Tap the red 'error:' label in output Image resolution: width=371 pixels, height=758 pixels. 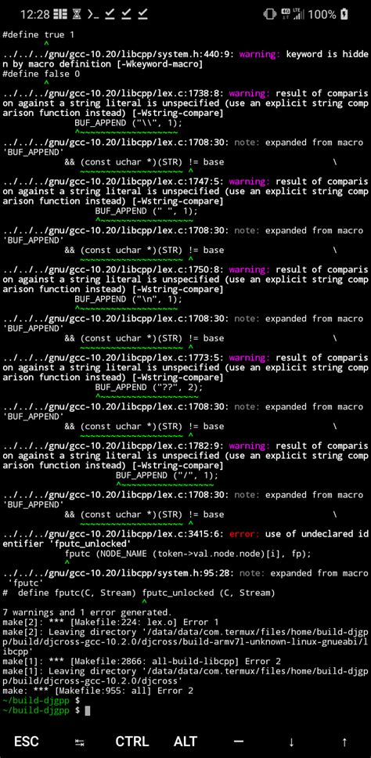245,534
